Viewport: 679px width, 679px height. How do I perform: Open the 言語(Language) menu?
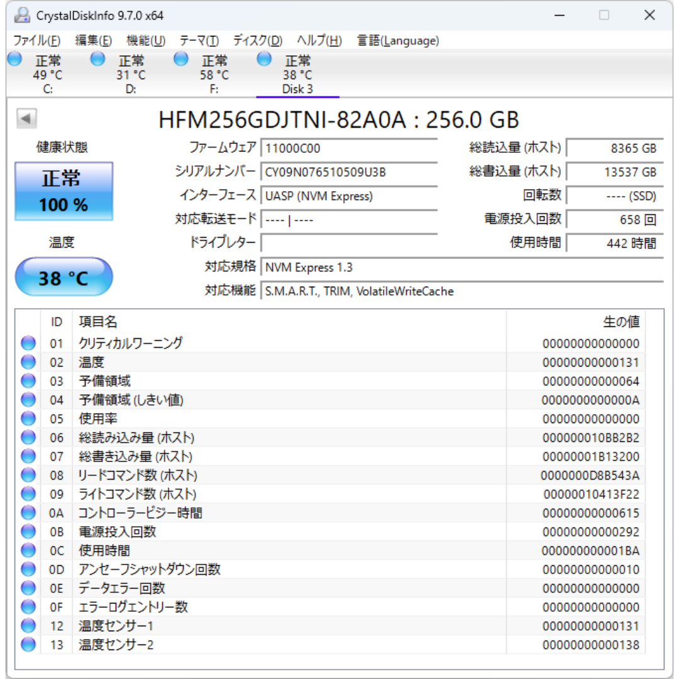point(398,41)
